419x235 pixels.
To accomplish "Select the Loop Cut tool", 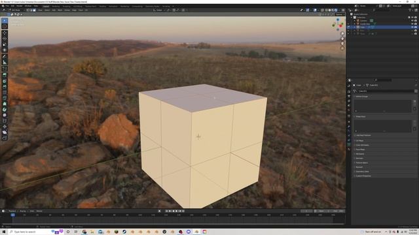I will click(5, 93).
